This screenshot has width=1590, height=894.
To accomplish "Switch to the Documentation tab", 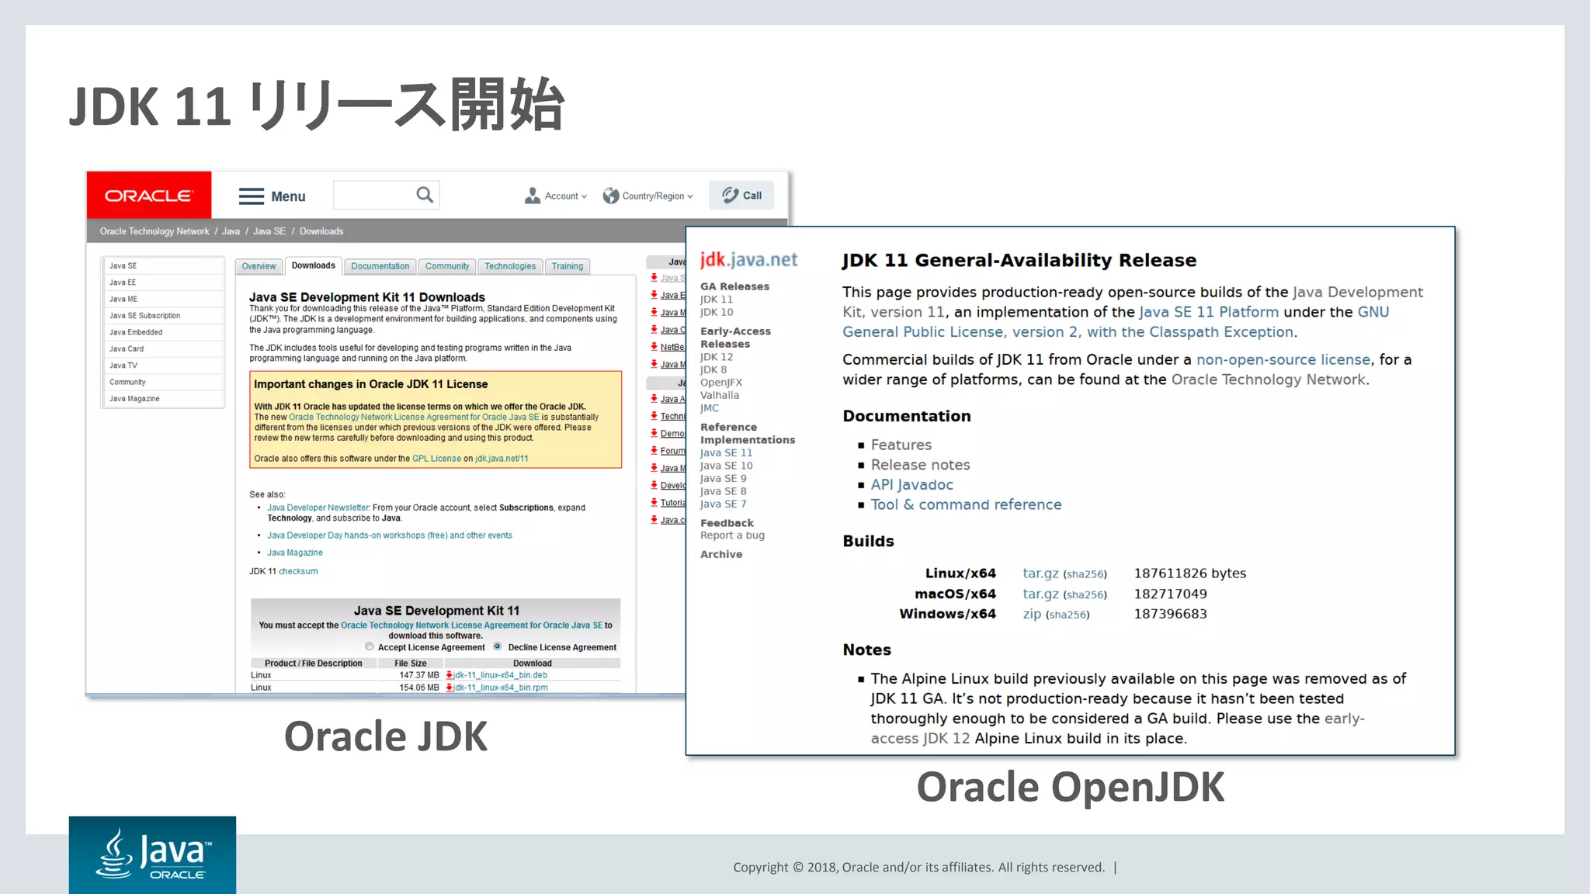I will 380,266.
